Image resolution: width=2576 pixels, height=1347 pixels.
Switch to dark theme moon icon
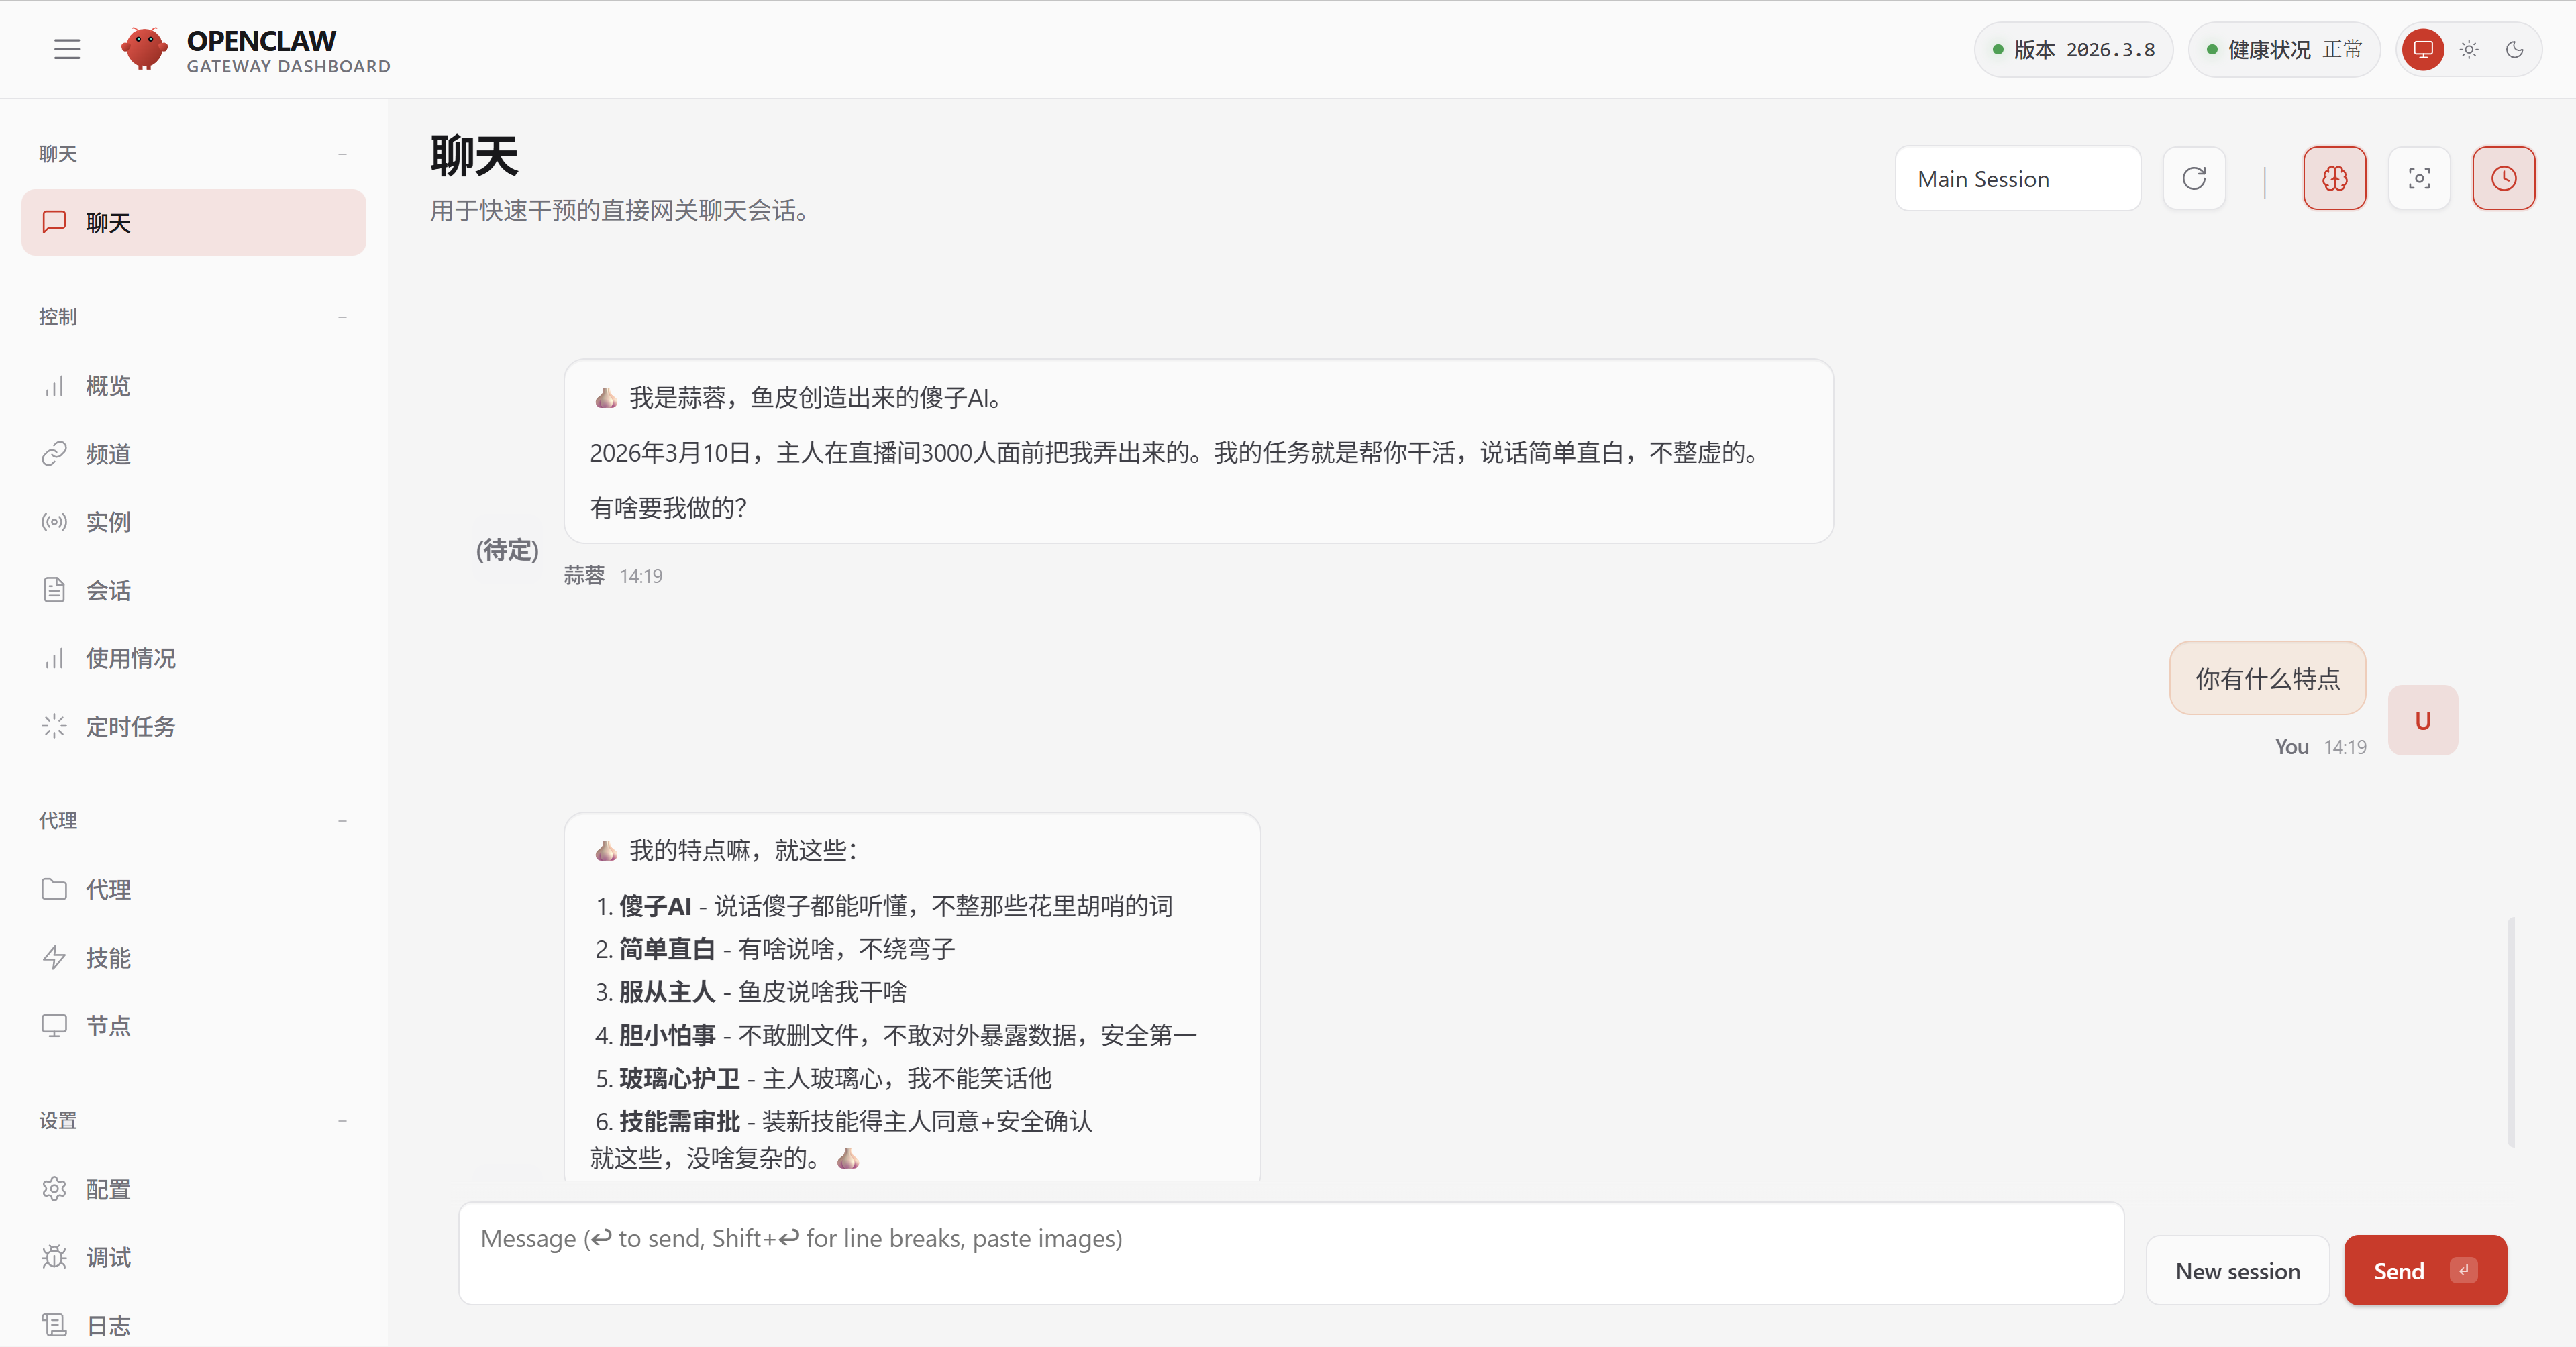[x=2514, y=49]
